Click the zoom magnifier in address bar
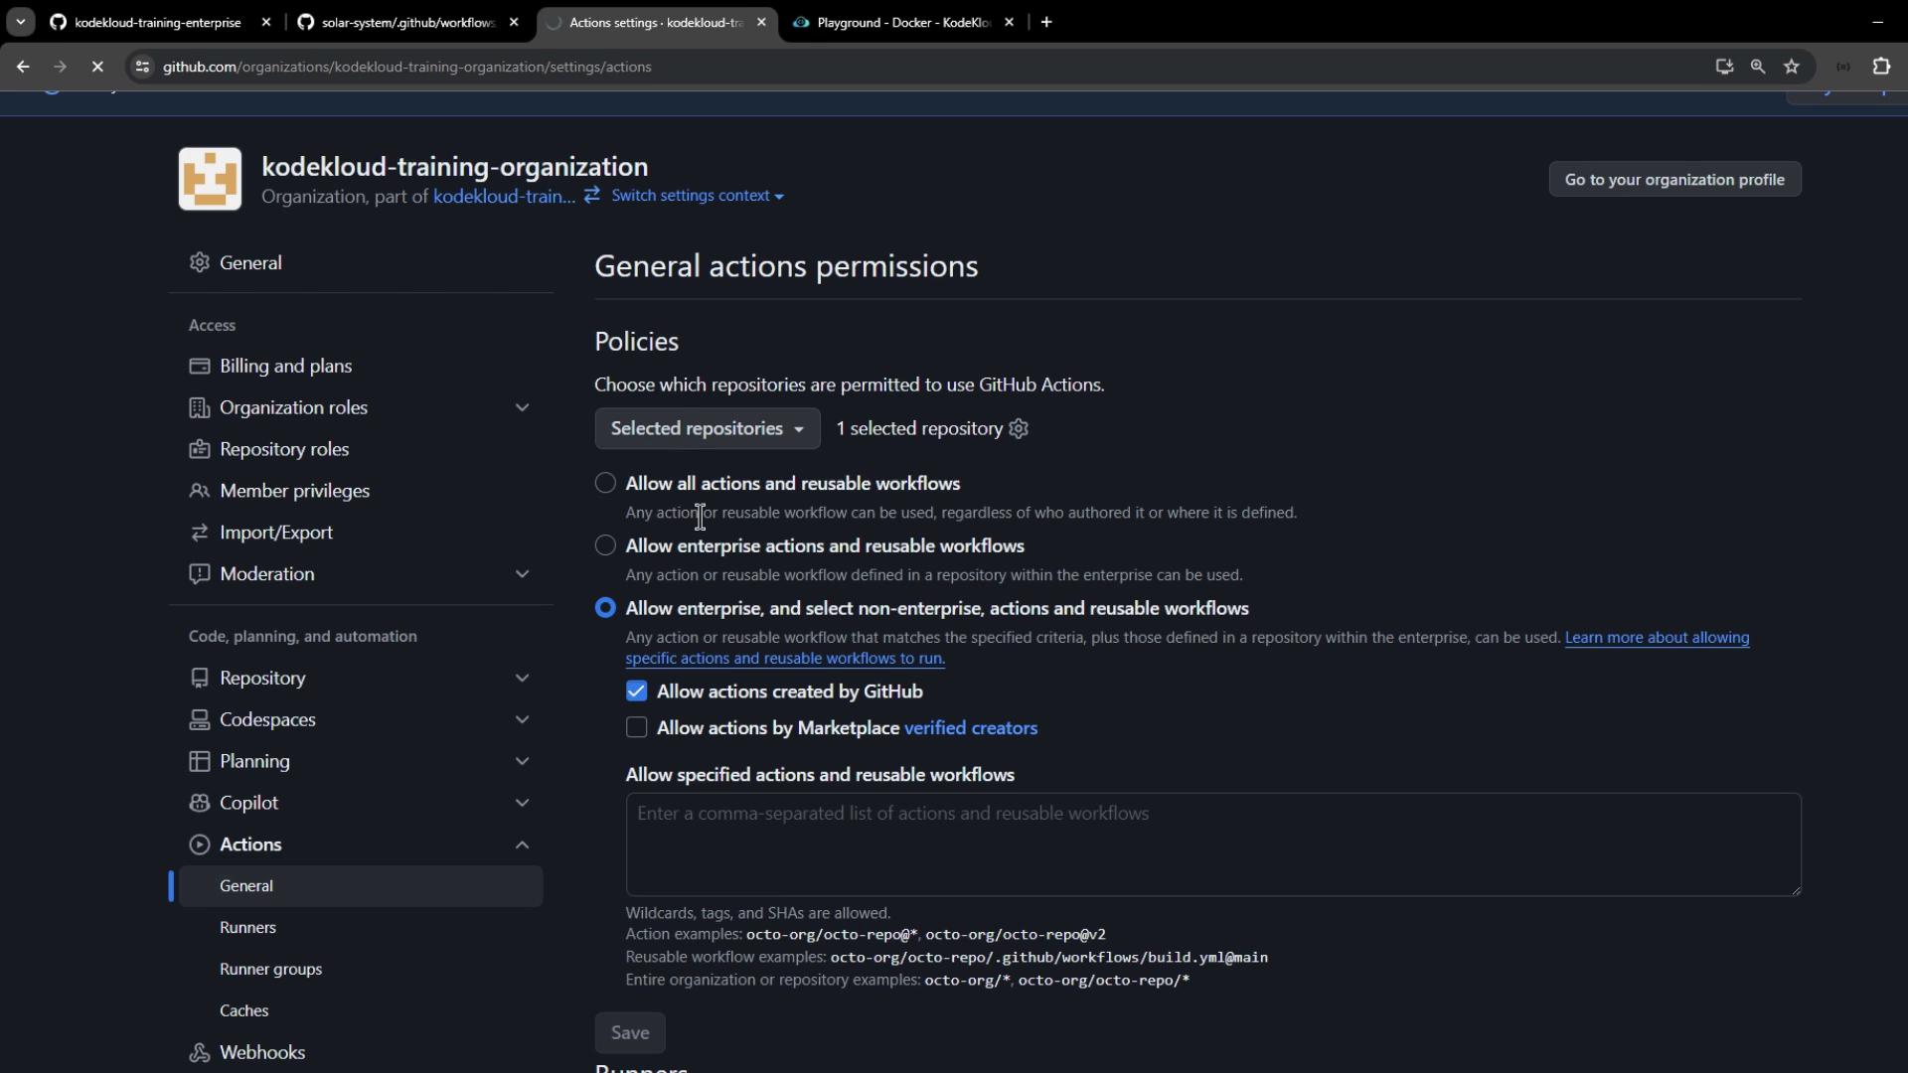1908x1073 pixels. [1758, 67]
